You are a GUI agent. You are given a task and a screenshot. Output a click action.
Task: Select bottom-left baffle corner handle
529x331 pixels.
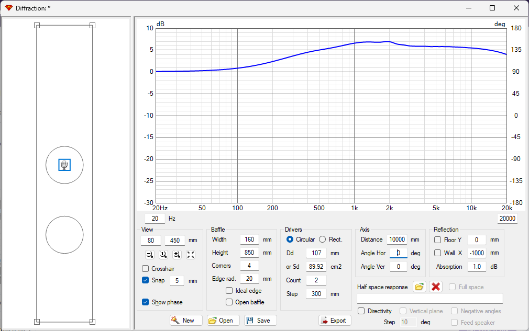[37, 322]
